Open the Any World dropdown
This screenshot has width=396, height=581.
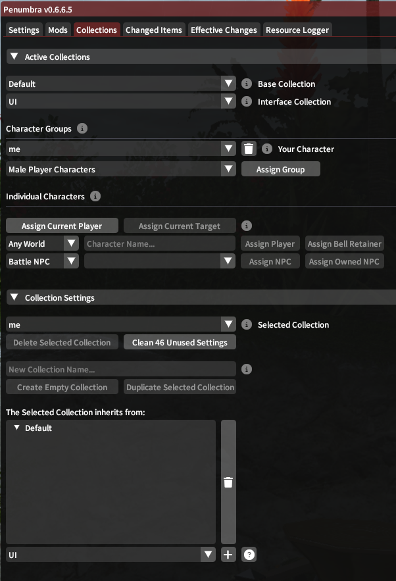[42, 244]
